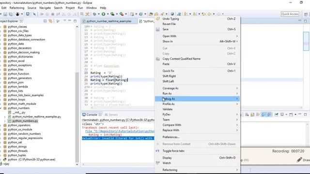Image resolution: width=310 pixels, height=174 pixels.
Task: Expand the python_numbers.py tree node
Action: (5, 121)
